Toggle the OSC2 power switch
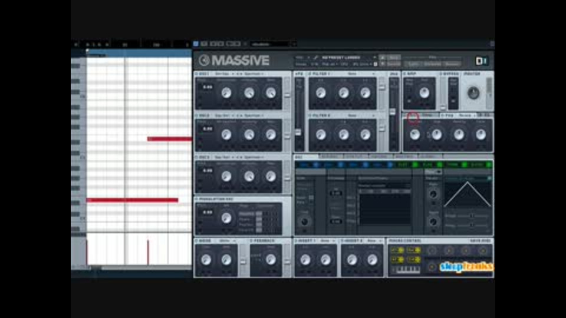566x318 pixels. 196,116
